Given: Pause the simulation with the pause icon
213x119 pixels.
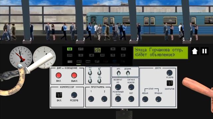Looking at the screenshot, I should point(204,51).
